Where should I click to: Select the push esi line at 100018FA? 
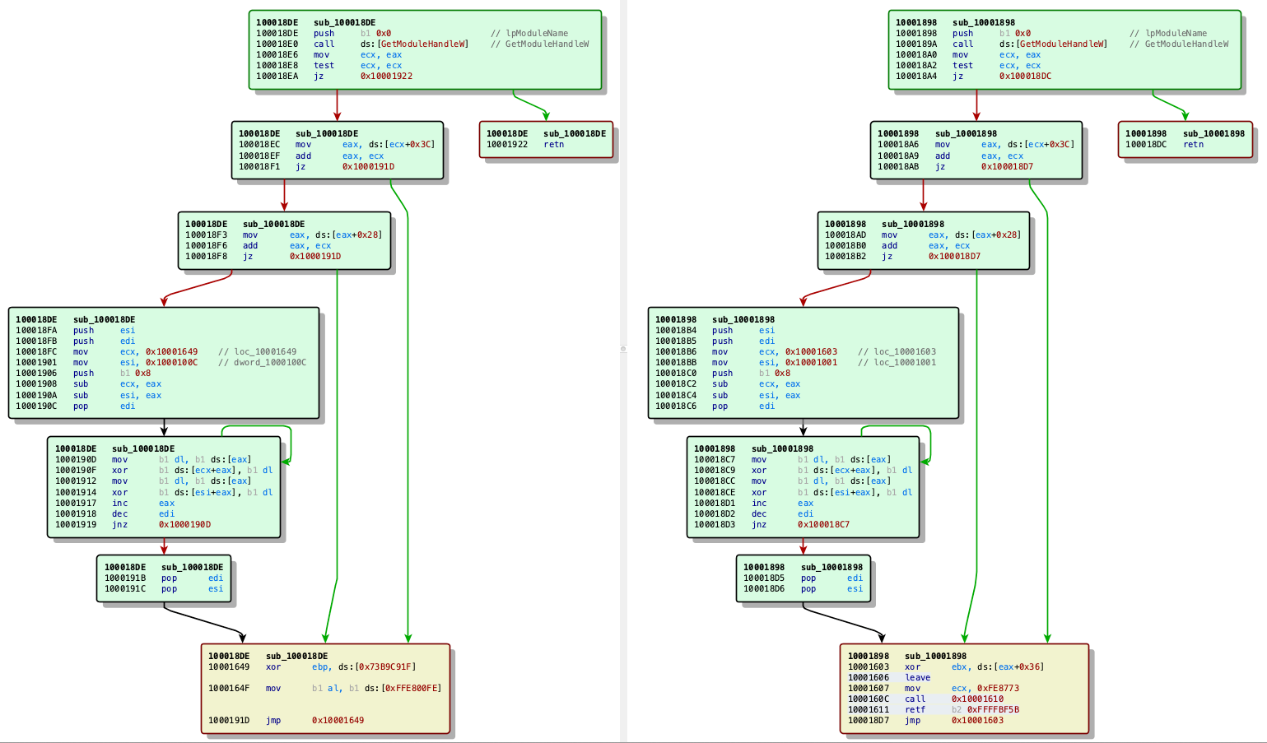point(76,331)
